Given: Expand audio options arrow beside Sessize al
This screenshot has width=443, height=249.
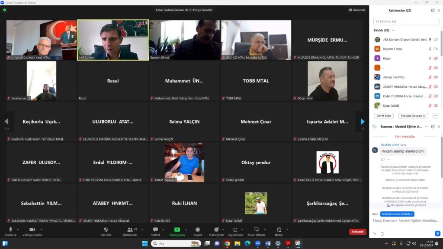Looking at the screenshot, I should point(18,230).
